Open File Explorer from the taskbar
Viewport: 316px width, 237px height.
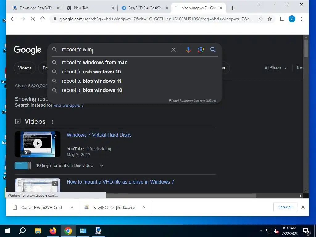[x=38, y=231]
